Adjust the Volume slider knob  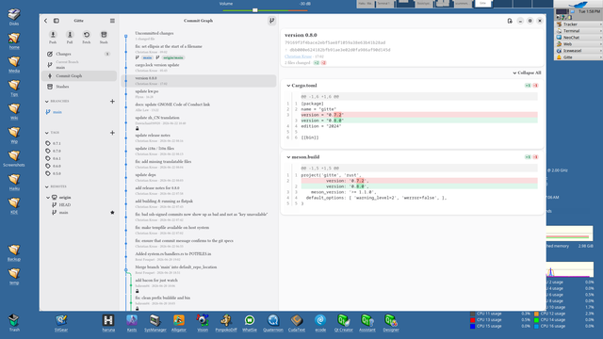click(255, 10)
